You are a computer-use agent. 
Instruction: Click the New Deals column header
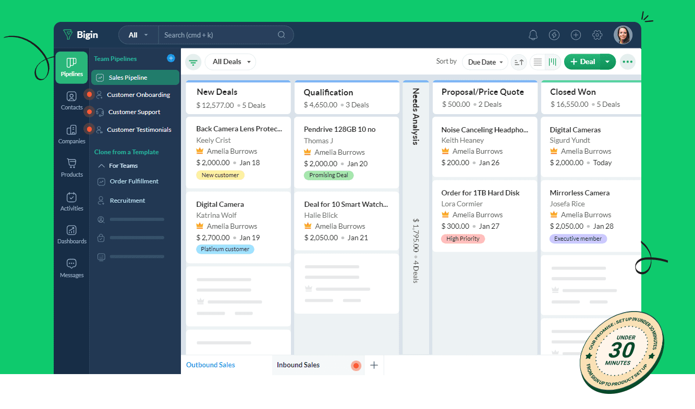238,98
